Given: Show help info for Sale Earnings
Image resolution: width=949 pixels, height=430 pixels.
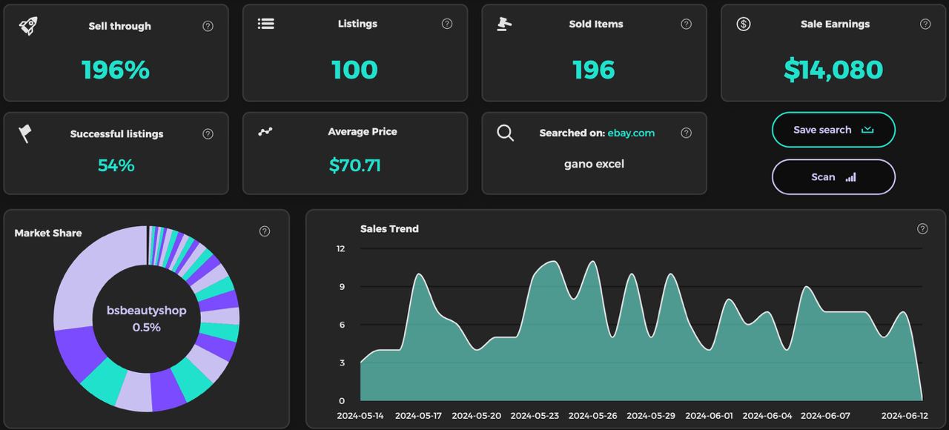Looking at the screenshot, I should (925, 24).
